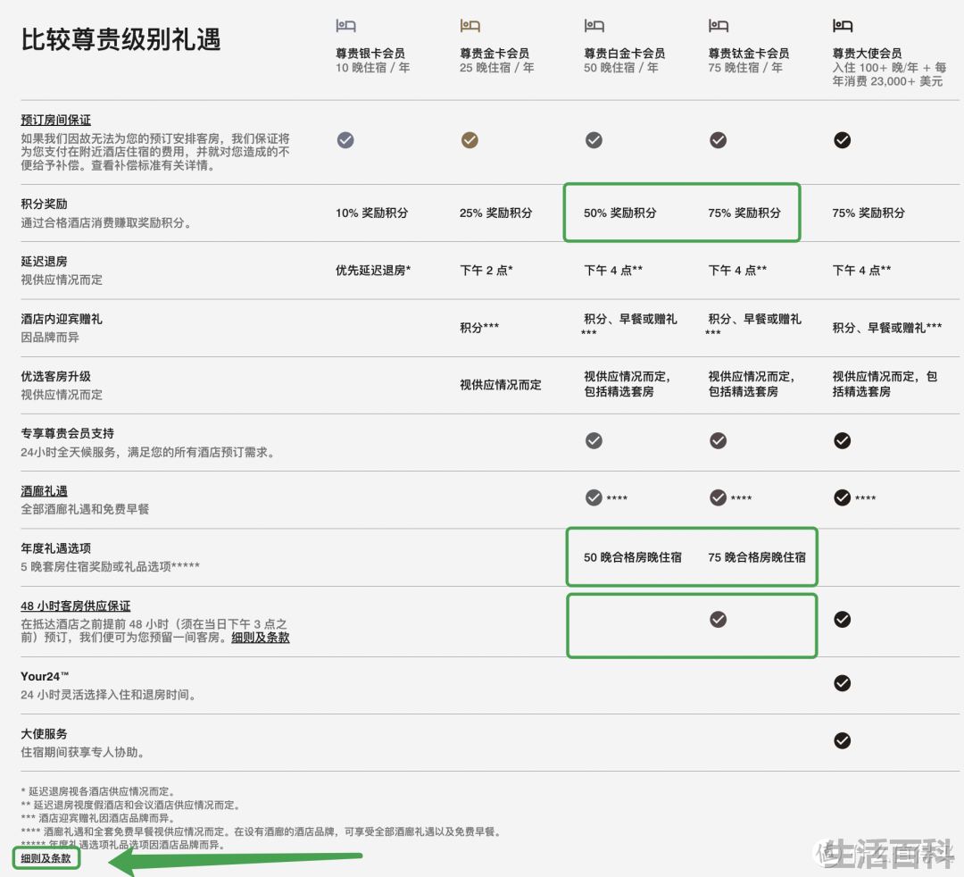Click platinum checkmark in 专享尊贵会员支持 row
964x877 pixels.
(x=594, y=440)
